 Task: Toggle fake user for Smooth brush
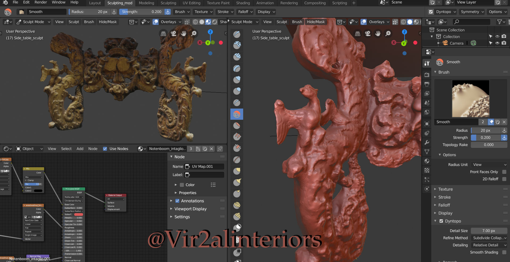click(491, 122)
